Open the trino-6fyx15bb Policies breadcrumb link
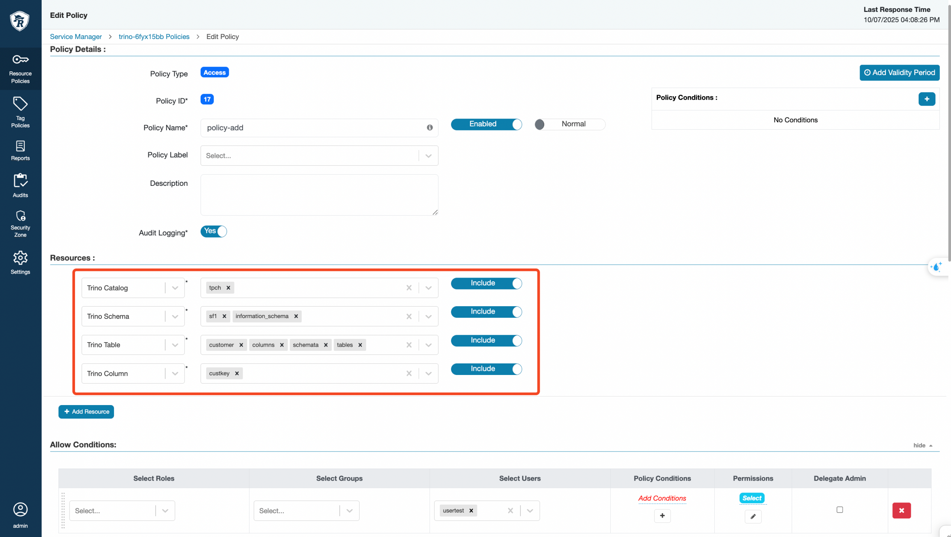Screen dimensions: 951x537 (154, 36)
